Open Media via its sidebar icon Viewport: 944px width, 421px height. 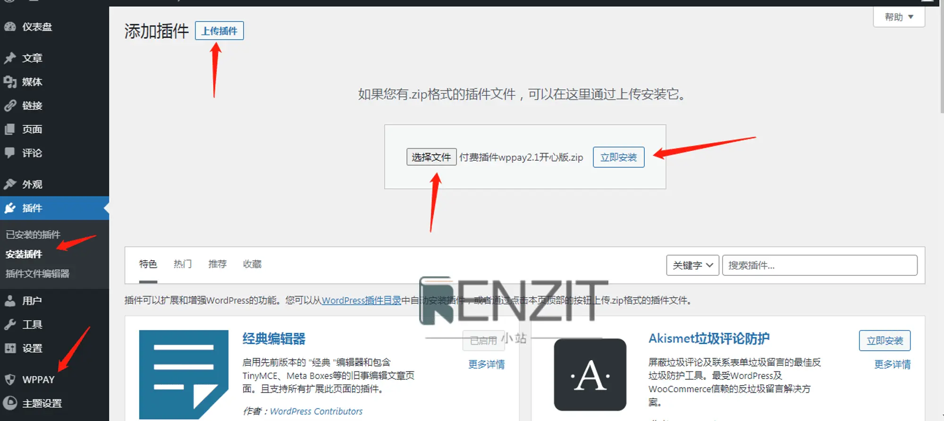10,82
